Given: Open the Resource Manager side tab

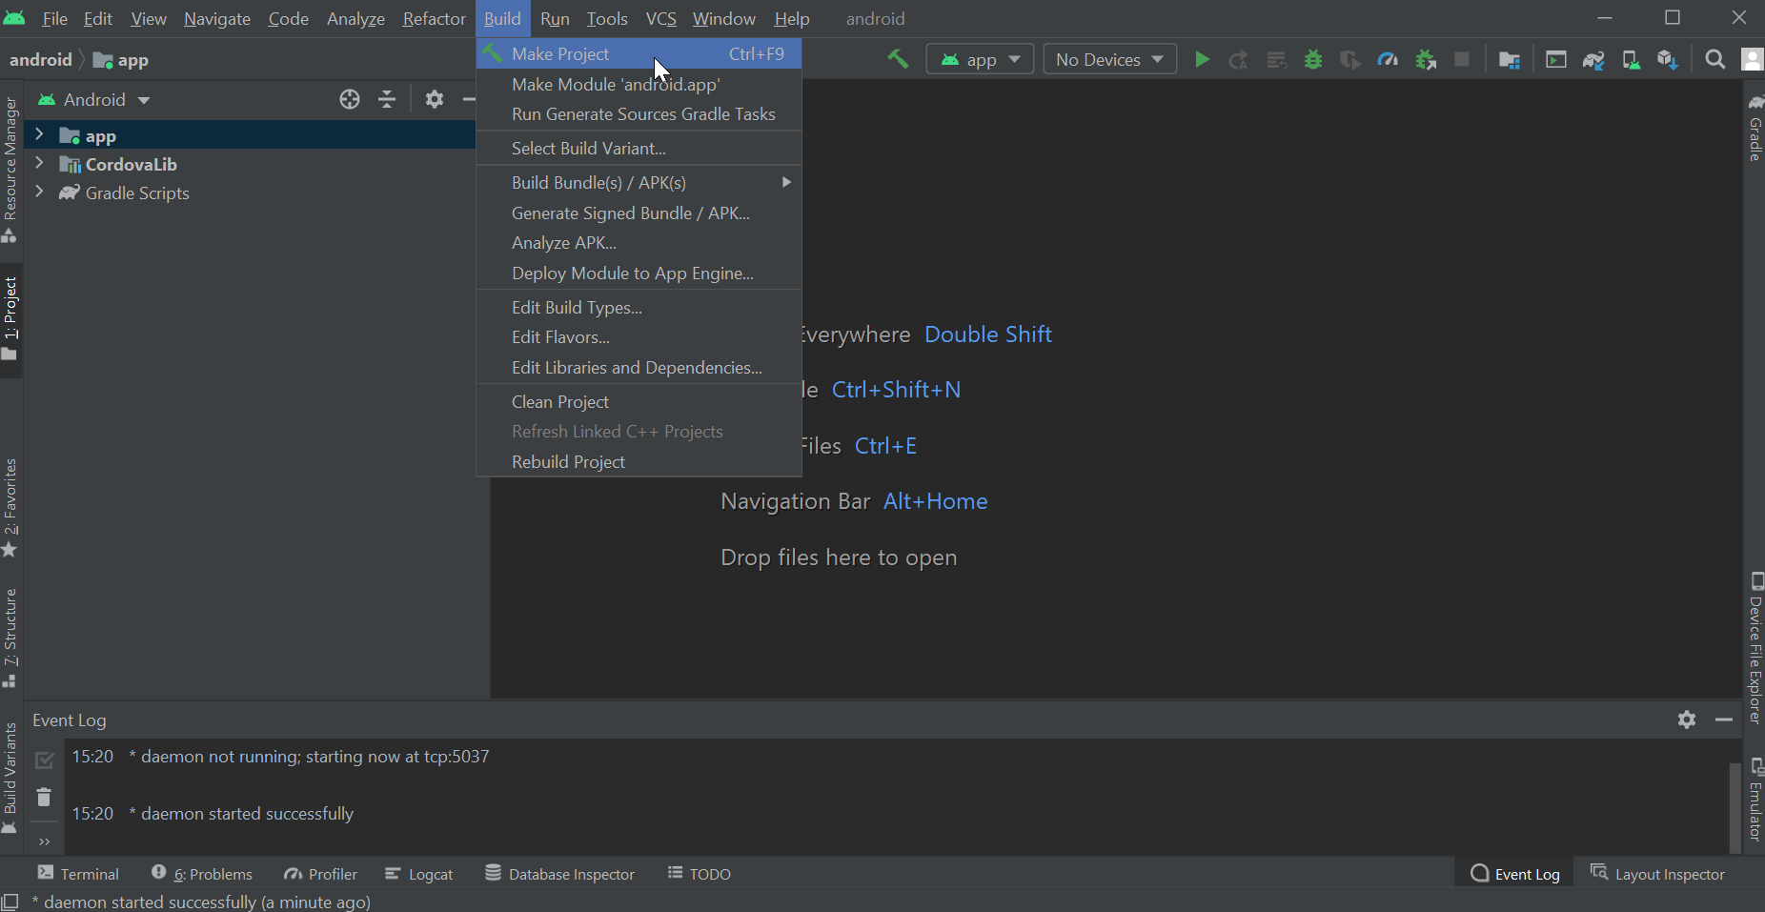Looking at the screenshot, I should pos(10,170).
